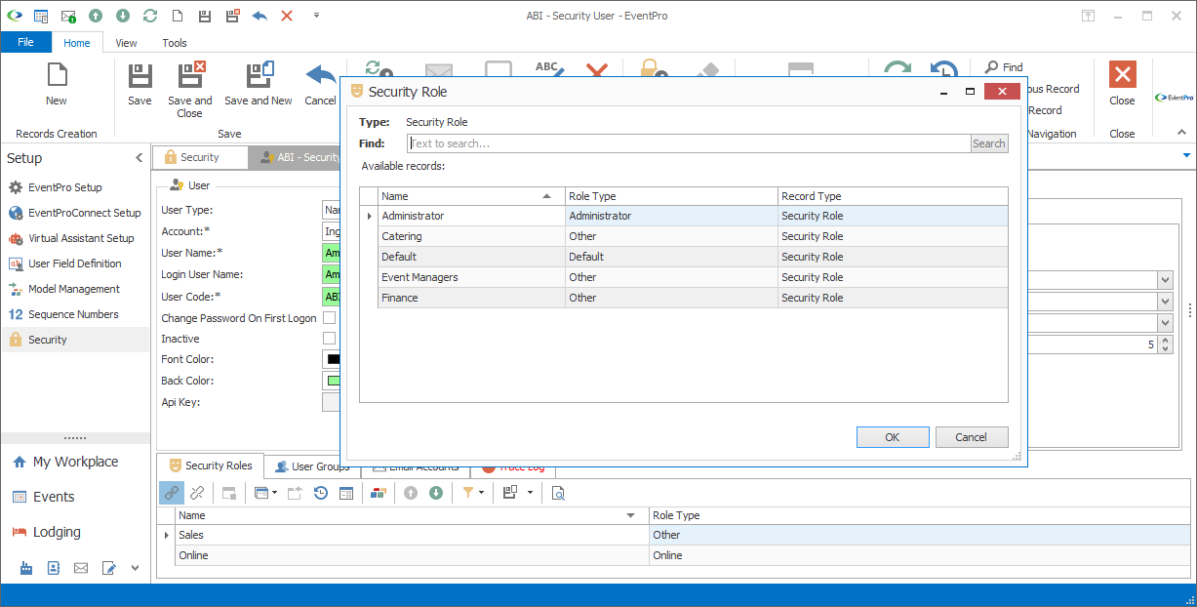Click the New record ribbon button
The image size is (1197, 607).
[x=57, y=84]
